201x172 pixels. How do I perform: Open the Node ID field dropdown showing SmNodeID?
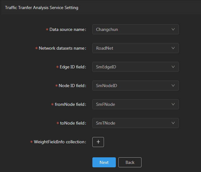[x=135, y=86]
